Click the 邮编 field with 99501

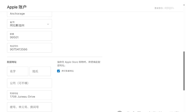(29, 36)
